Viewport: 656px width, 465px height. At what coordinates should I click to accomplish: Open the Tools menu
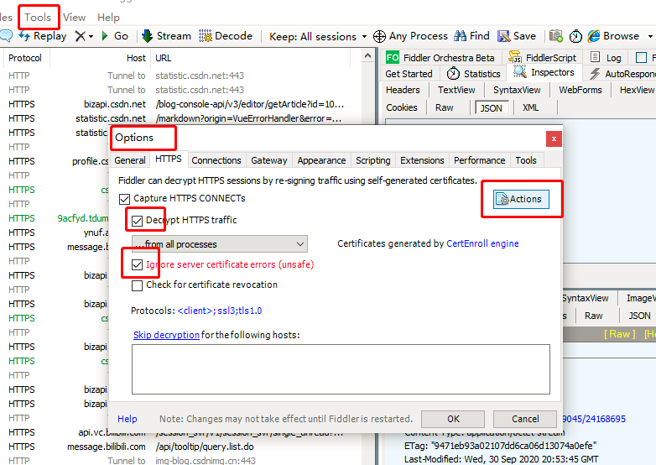click(x=38, y=17)
